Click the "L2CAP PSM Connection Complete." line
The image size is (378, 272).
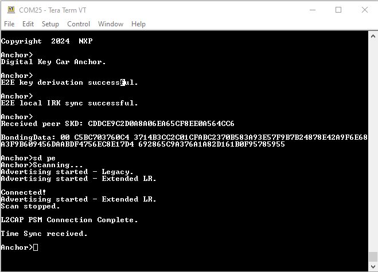pos(69,220)
